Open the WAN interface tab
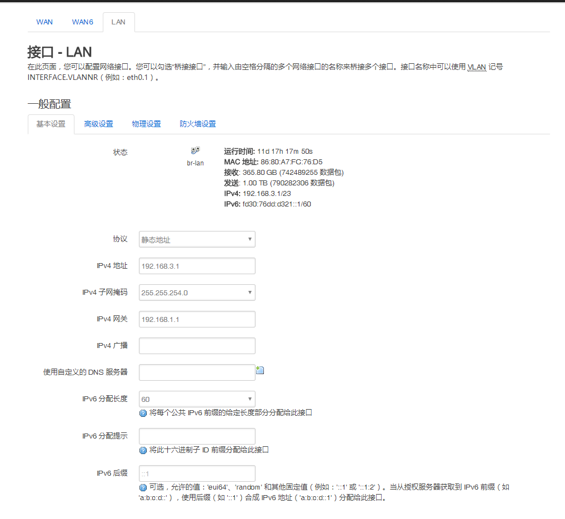This screenshot has height=519, width=565. tap(44, 22)
